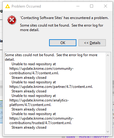114x138 pixels.
Task: Confirm the error with the OK button
Action: pos(63,43)
